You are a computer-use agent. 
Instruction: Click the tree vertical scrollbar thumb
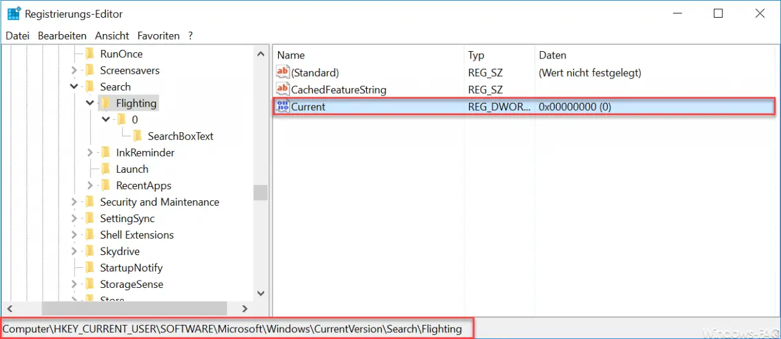click(x=261, y=192)
